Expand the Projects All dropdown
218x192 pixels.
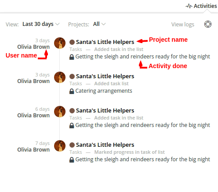[99, 24]
